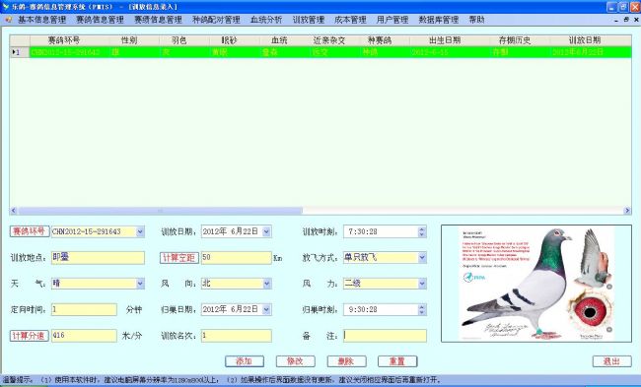
Task: Click the 计算空距 button
Action: click(x=179, y=258)
